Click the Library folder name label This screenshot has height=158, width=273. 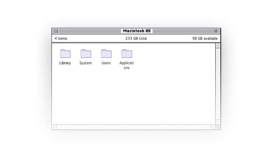(65, 63)
